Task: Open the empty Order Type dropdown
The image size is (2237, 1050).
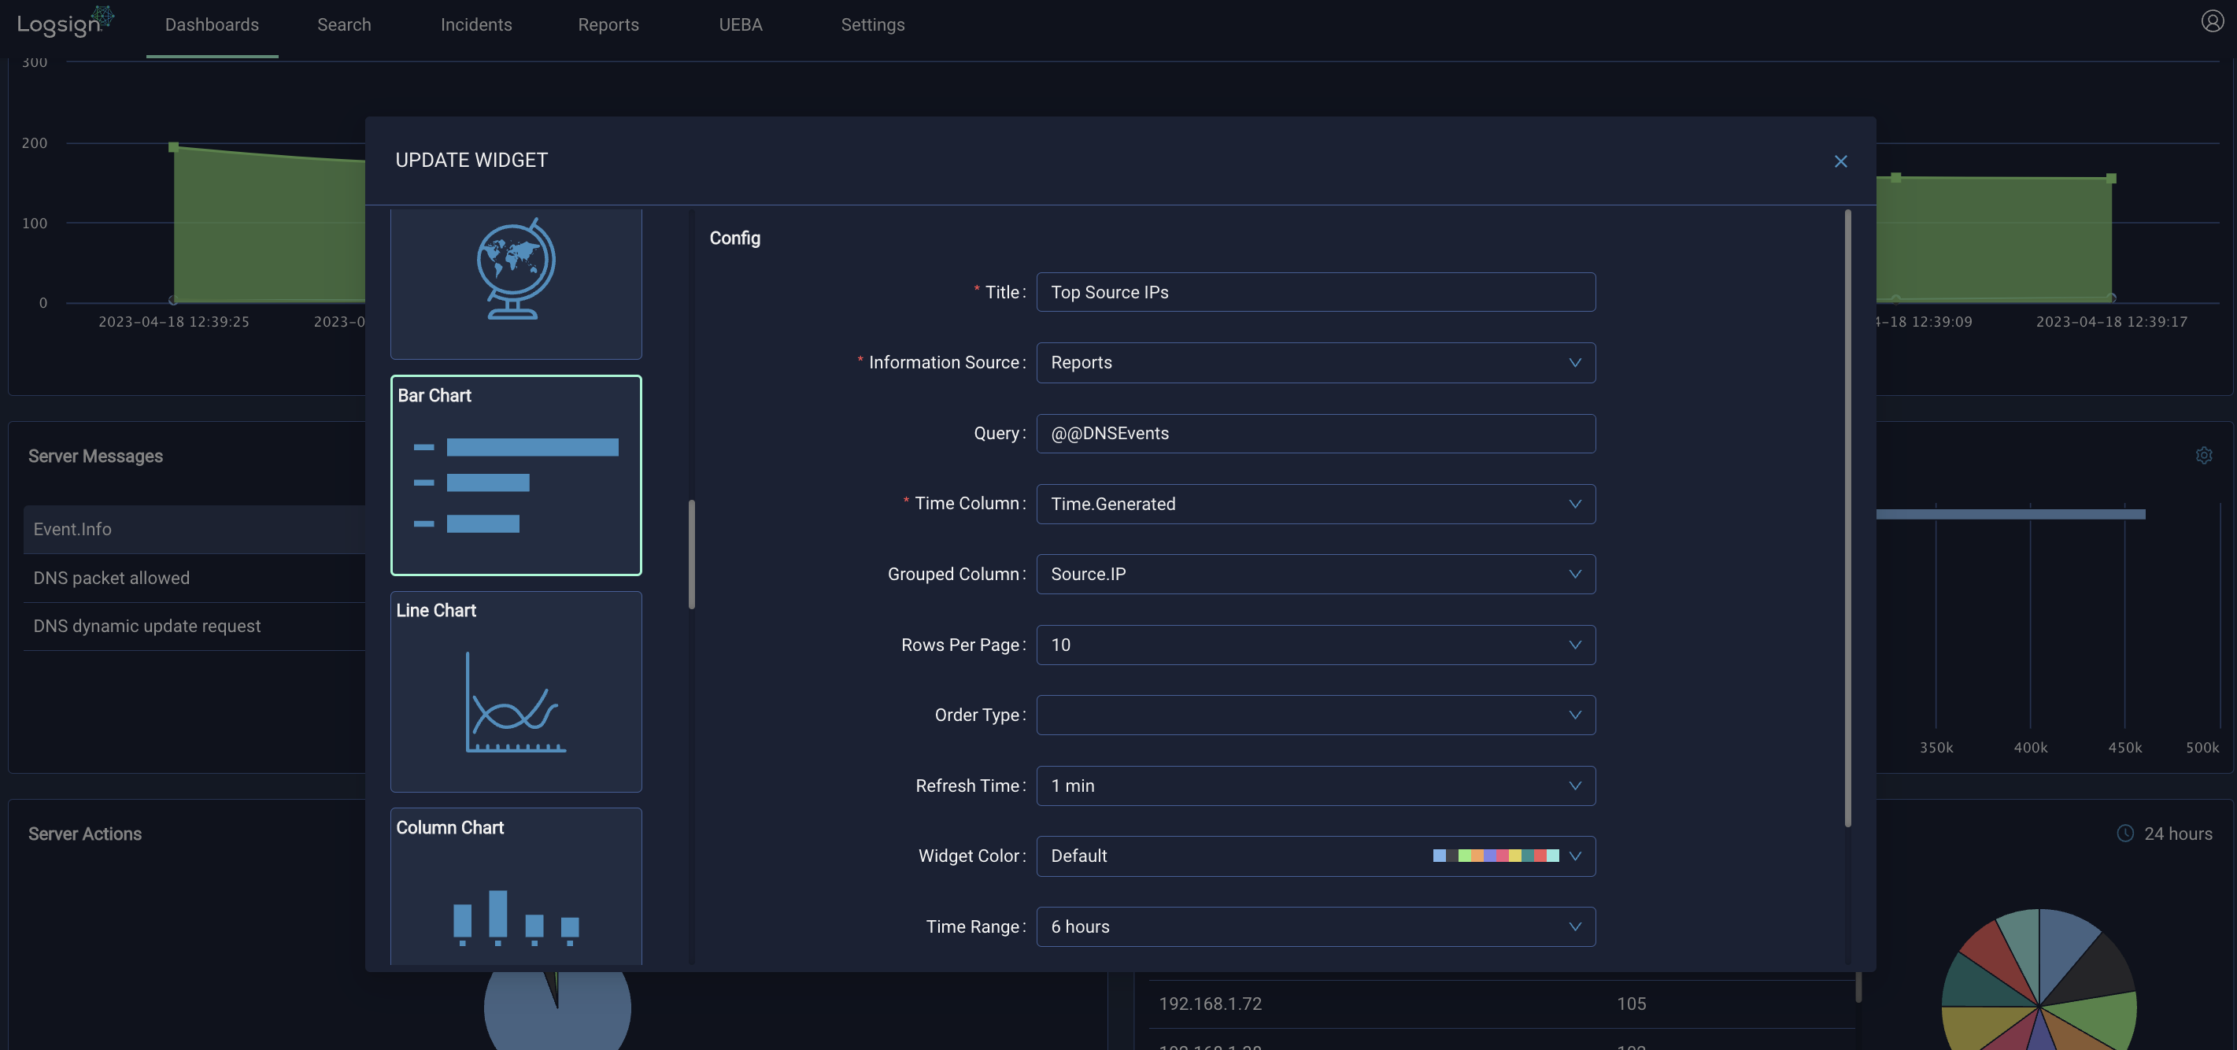Action: click(1315, 715)
